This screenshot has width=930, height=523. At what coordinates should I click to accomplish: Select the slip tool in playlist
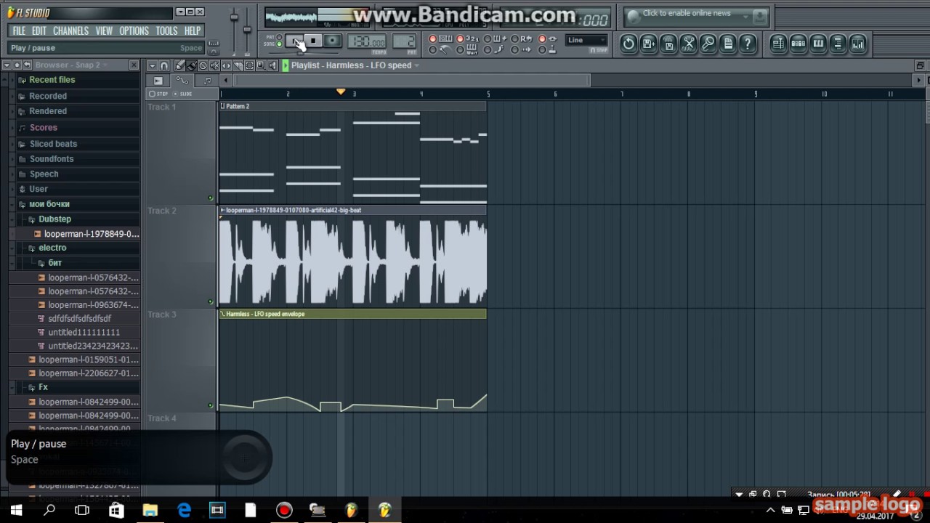(226, 65)
